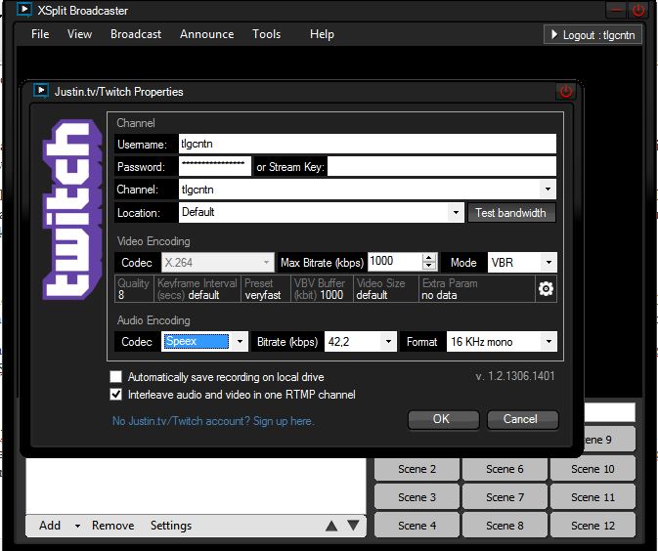
Task: Switch to Scene 7
Action: click(505, 497)
